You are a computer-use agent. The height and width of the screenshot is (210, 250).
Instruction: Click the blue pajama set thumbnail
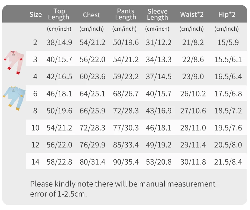pos(14,98)
